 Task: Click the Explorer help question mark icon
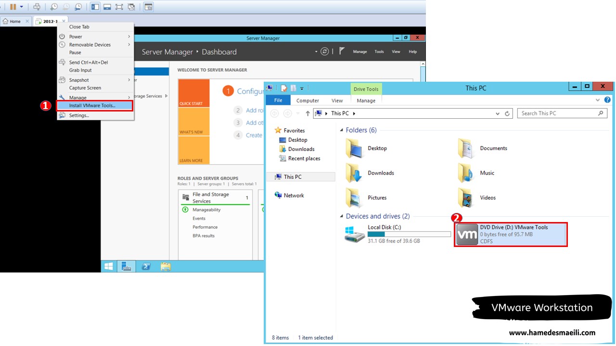click(x=607, y=100)
